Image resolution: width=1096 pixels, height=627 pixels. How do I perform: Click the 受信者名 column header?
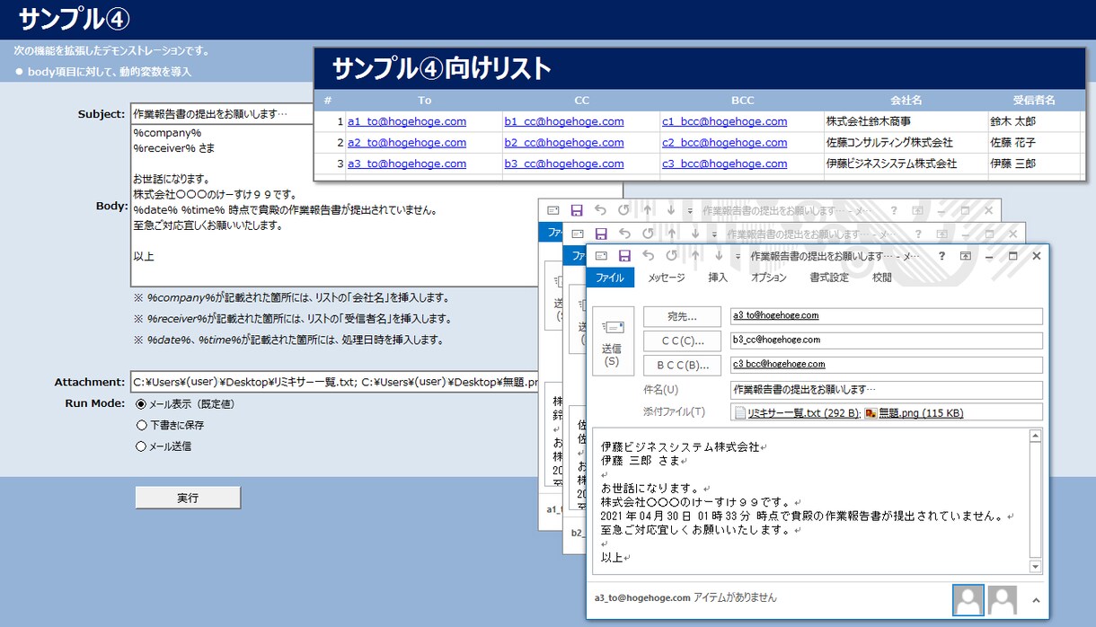(x=1033, y=101)
